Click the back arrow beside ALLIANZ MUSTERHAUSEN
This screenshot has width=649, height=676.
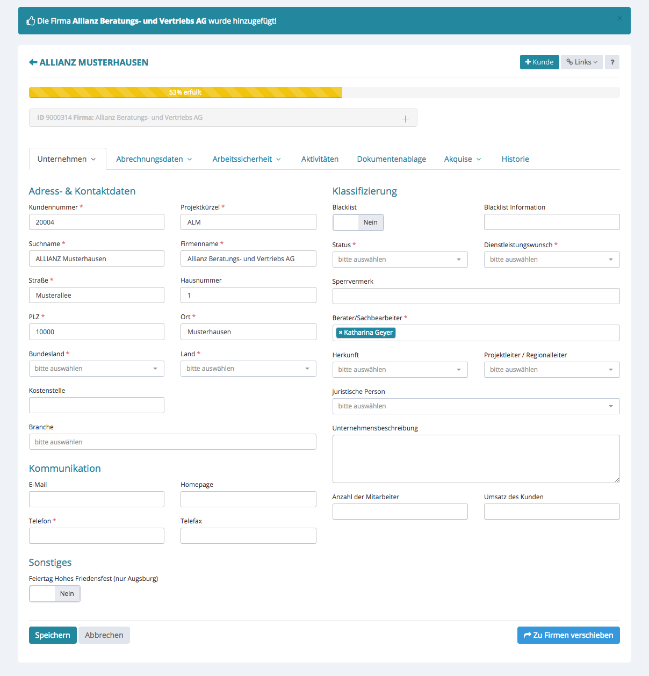pyautogui.click(x=33, y=62)
